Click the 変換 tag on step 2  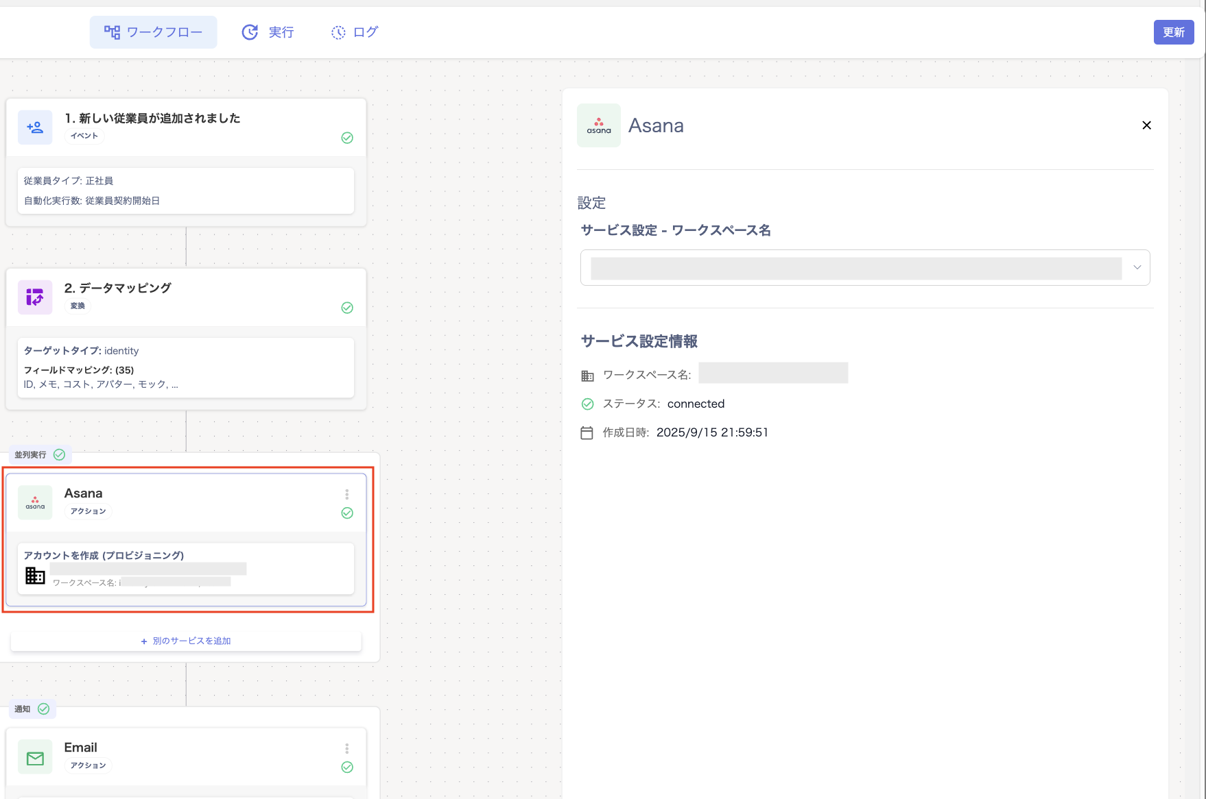(x=78, y=306)
